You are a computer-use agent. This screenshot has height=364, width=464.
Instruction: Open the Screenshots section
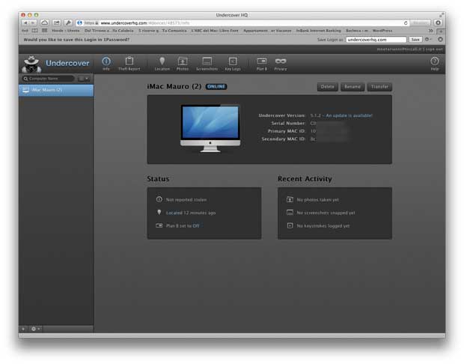207,64
